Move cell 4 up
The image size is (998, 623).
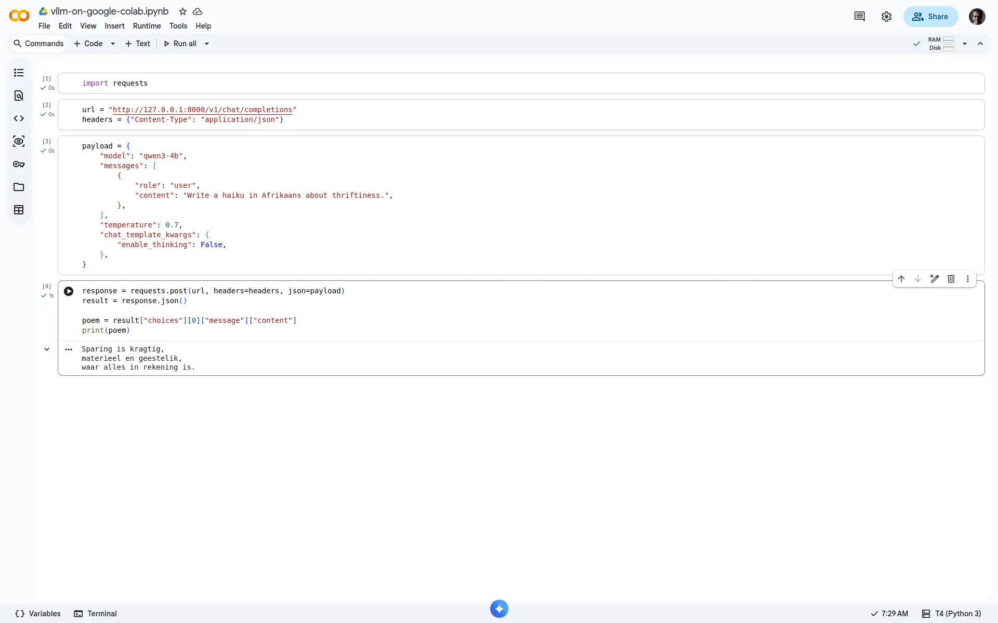coord(901,279)
